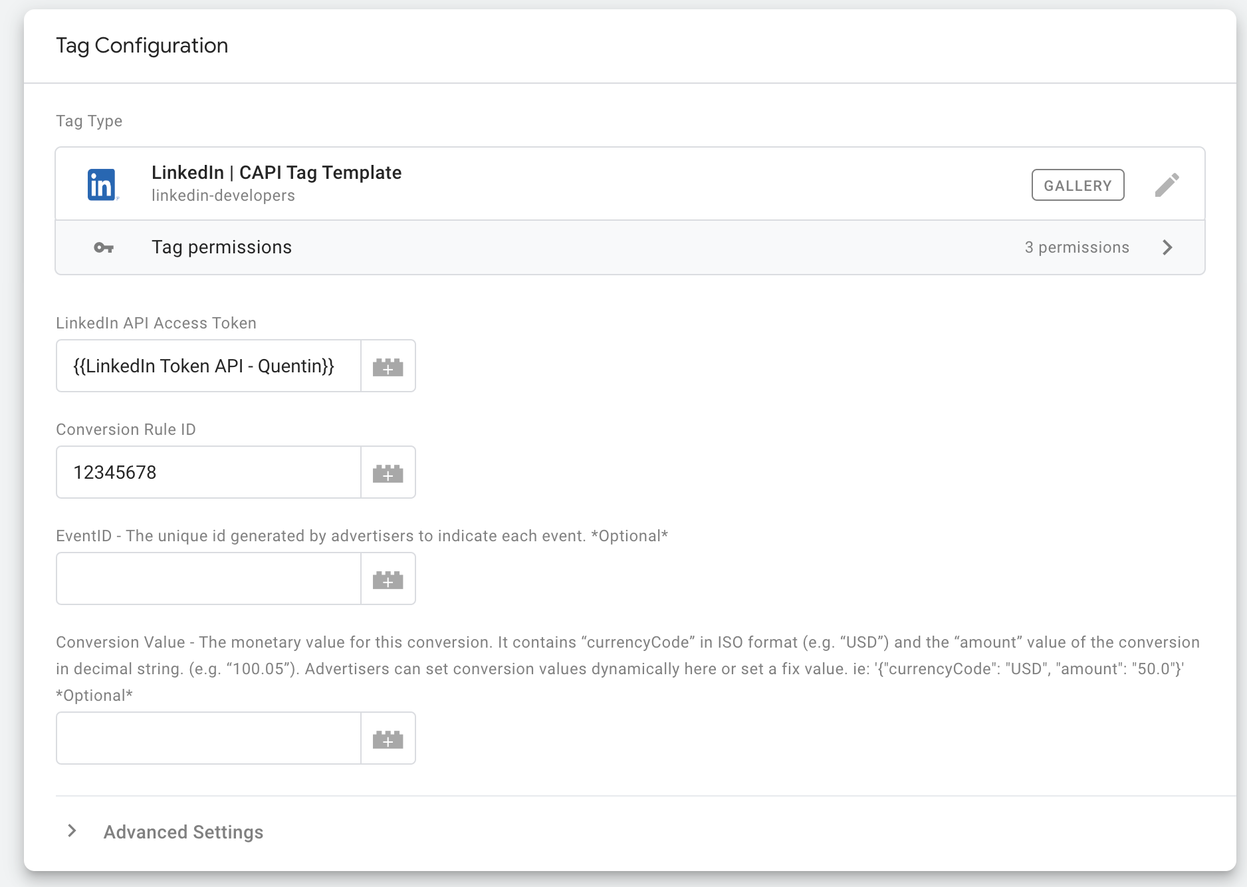Open the GALLERY template link
The image size is (1247, 887).
1077,185
